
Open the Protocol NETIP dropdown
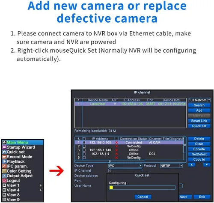[x=171, y=166]
